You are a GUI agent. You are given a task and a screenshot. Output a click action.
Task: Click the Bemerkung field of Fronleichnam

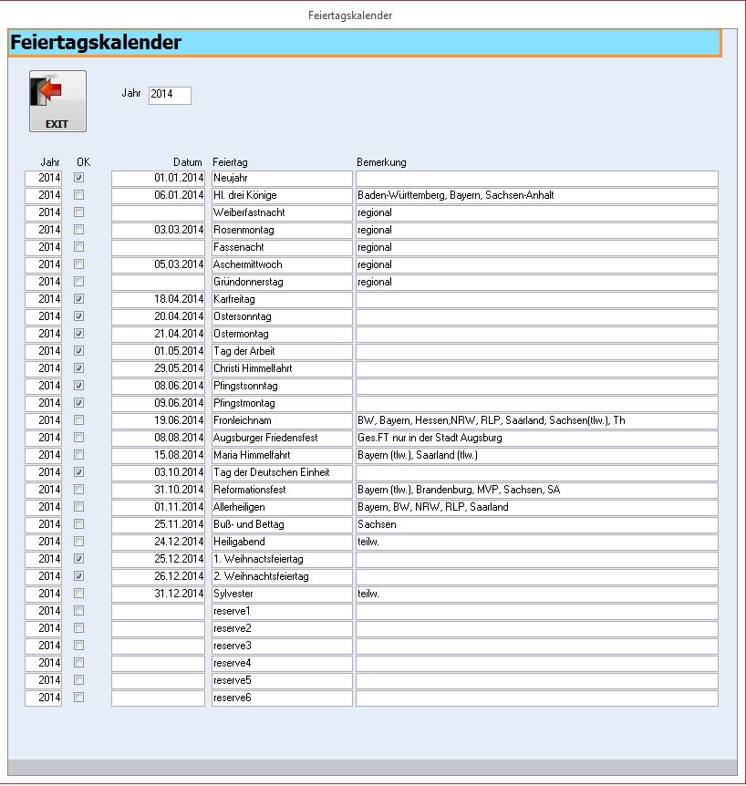537,421
